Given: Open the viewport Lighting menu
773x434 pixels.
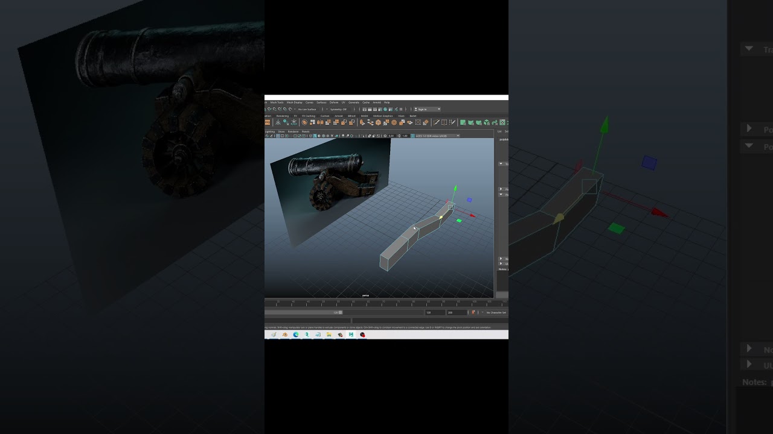Looking at the screenshot, I should pos(270,131).
